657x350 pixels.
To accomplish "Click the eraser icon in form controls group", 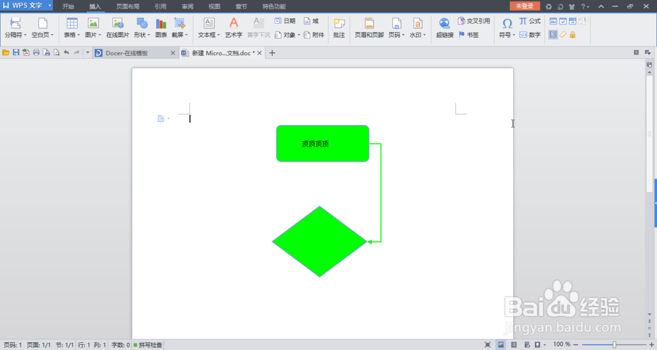I will [x=563, y=35].
